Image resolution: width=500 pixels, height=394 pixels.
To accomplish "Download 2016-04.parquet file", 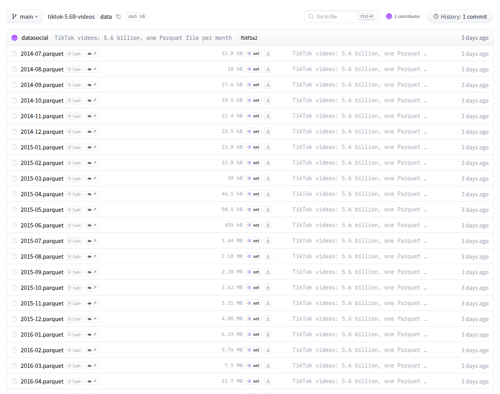I will point(268,381).
